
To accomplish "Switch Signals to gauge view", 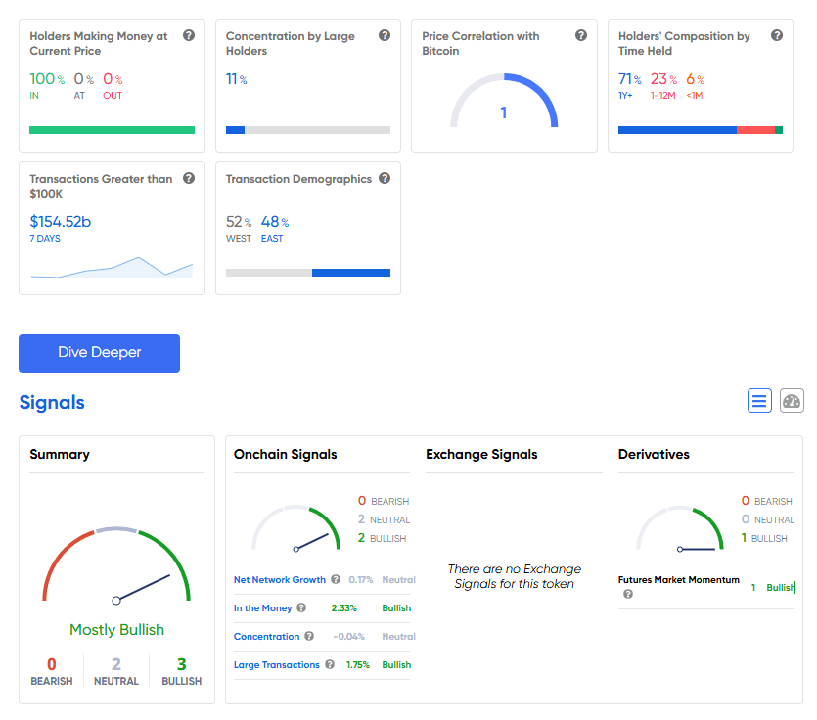I will [792, 400].
